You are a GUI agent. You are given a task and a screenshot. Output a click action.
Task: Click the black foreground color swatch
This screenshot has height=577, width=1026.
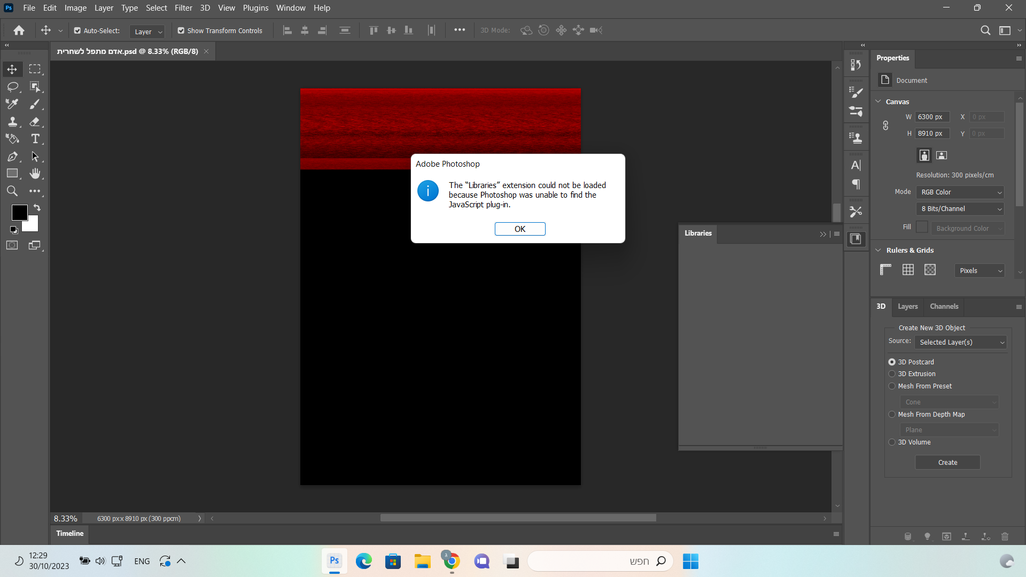point(19,212)
